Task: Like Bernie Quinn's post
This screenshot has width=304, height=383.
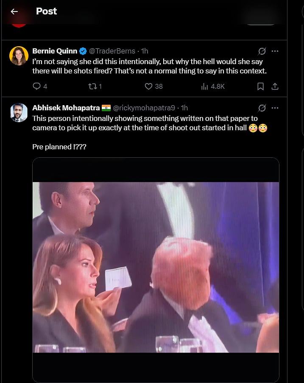Action: [148, 86]
